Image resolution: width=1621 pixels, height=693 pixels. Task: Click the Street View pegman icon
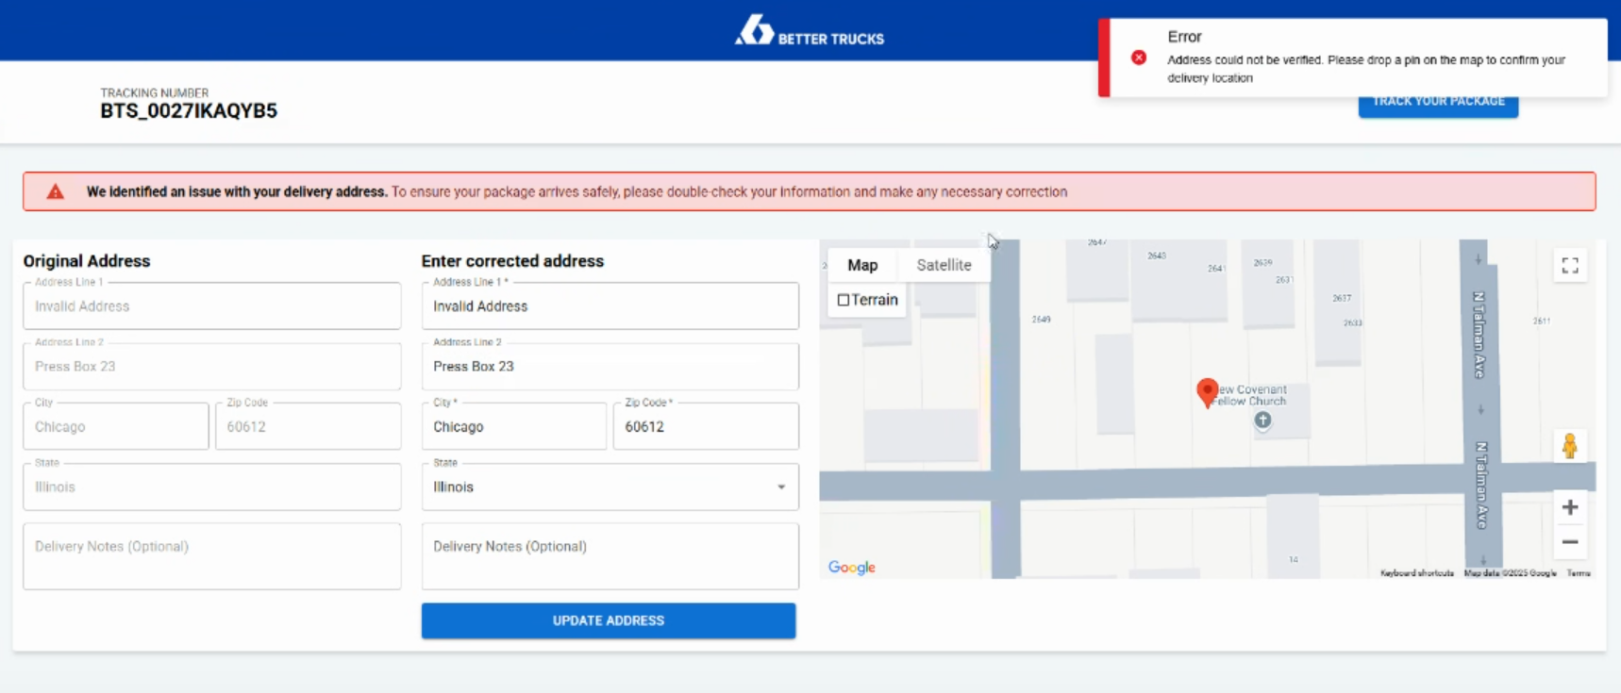point(1569,446)
